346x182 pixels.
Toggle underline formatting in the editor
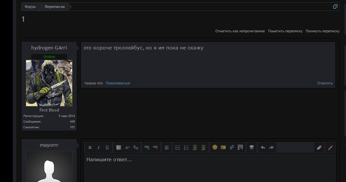(x=107, y=147)
